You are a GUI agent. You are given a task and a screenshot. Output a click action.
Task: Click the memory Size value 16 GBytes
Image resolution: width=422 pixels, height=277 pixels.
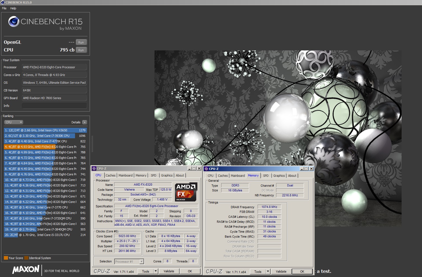(x=235, y=190)
